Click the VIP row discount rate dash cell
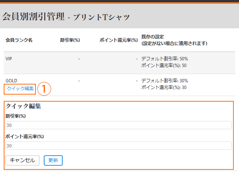 click(x=79, y=59)
